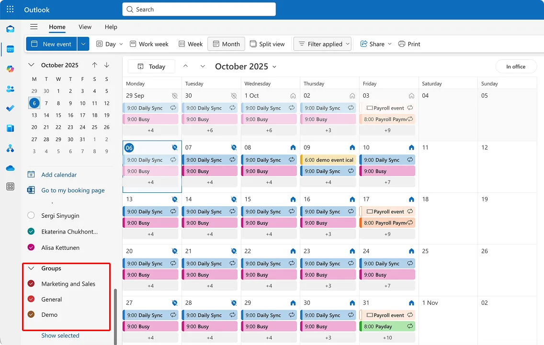
Task: Click the Search magnifier icon
Action: coord(129,9)
